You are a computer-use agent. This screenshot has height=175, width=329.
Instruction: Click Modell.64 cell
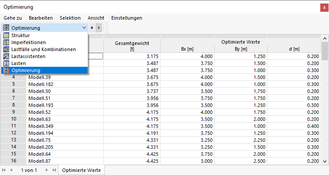tap(65, 154)
